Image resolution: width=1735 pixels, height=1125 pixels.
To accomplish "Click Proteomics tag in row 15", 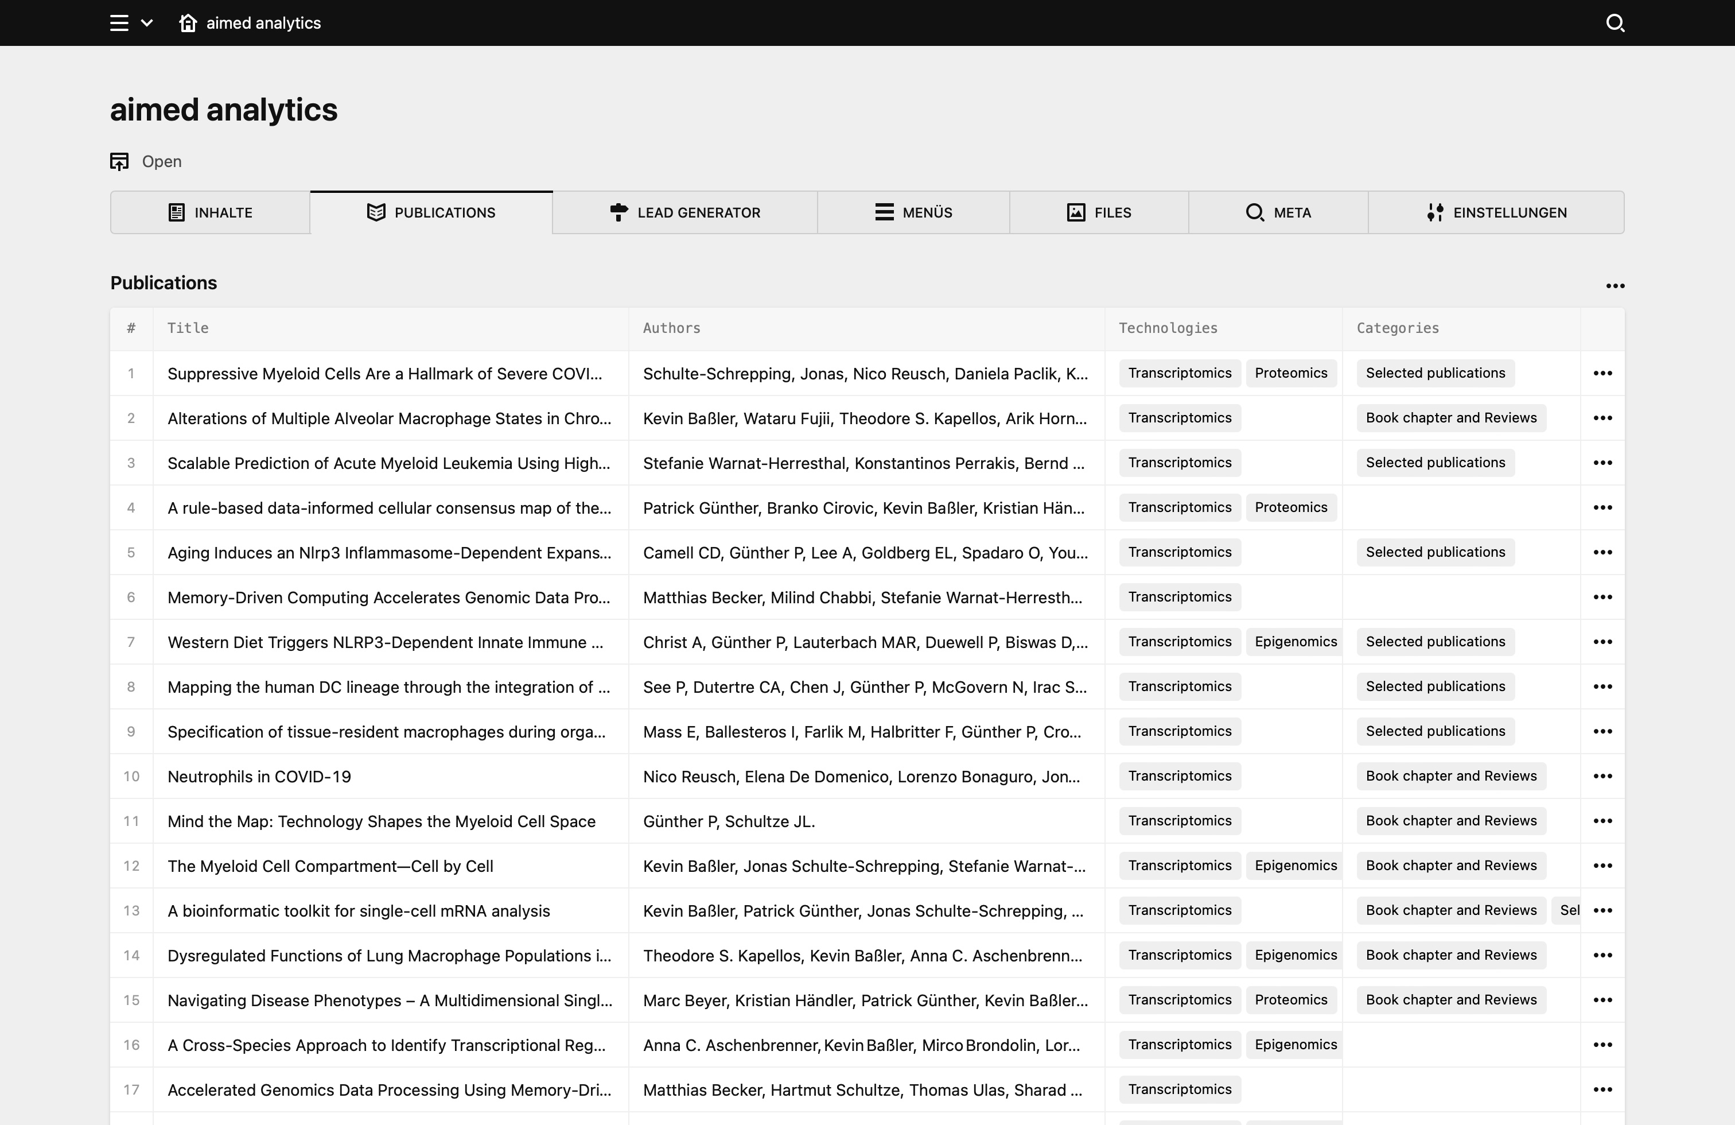I will tap(1290, 1000).
